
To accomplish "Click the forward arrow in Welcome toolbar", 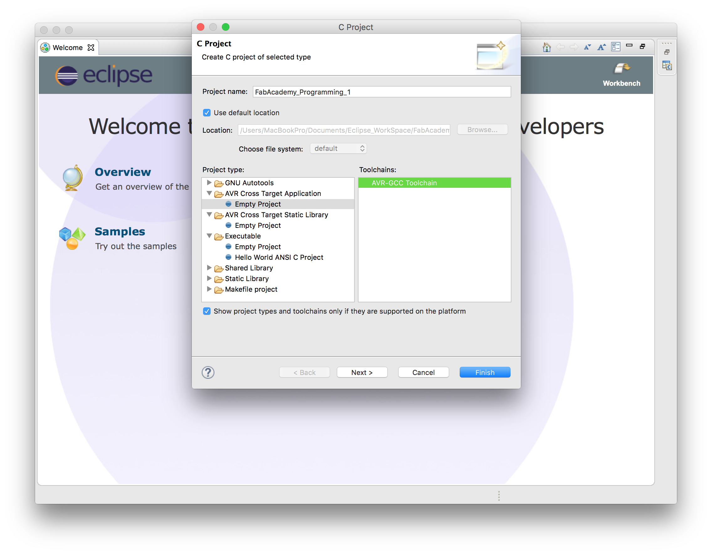I will [x=574, y=47].
